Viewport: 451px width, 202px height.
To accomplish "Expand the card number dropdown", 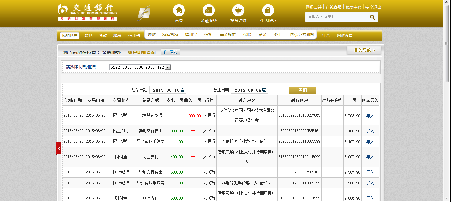I will coord(168,67).
